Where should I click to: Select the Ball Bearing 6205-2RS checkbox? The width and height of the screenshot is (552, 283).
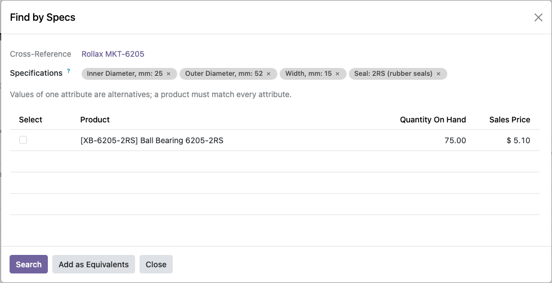point(23,140)
